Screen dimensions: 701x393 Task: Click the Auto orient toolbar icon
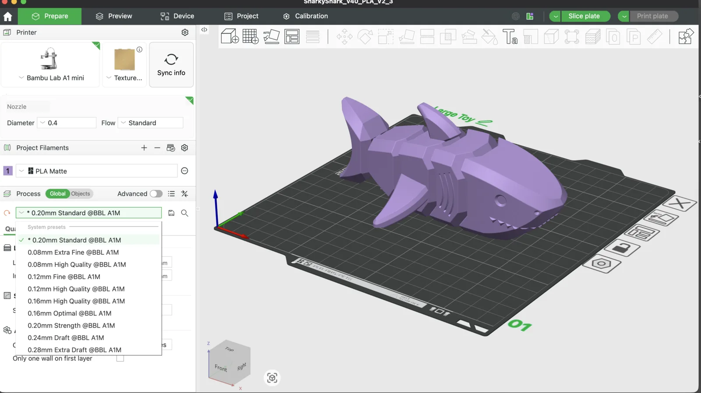[x=271, y=36]
